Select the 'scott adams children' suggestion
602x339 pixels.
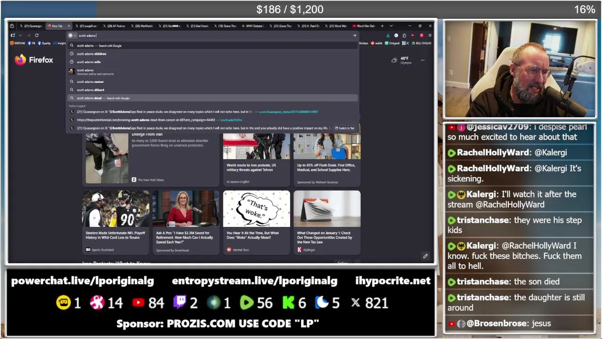coord(213,54)
